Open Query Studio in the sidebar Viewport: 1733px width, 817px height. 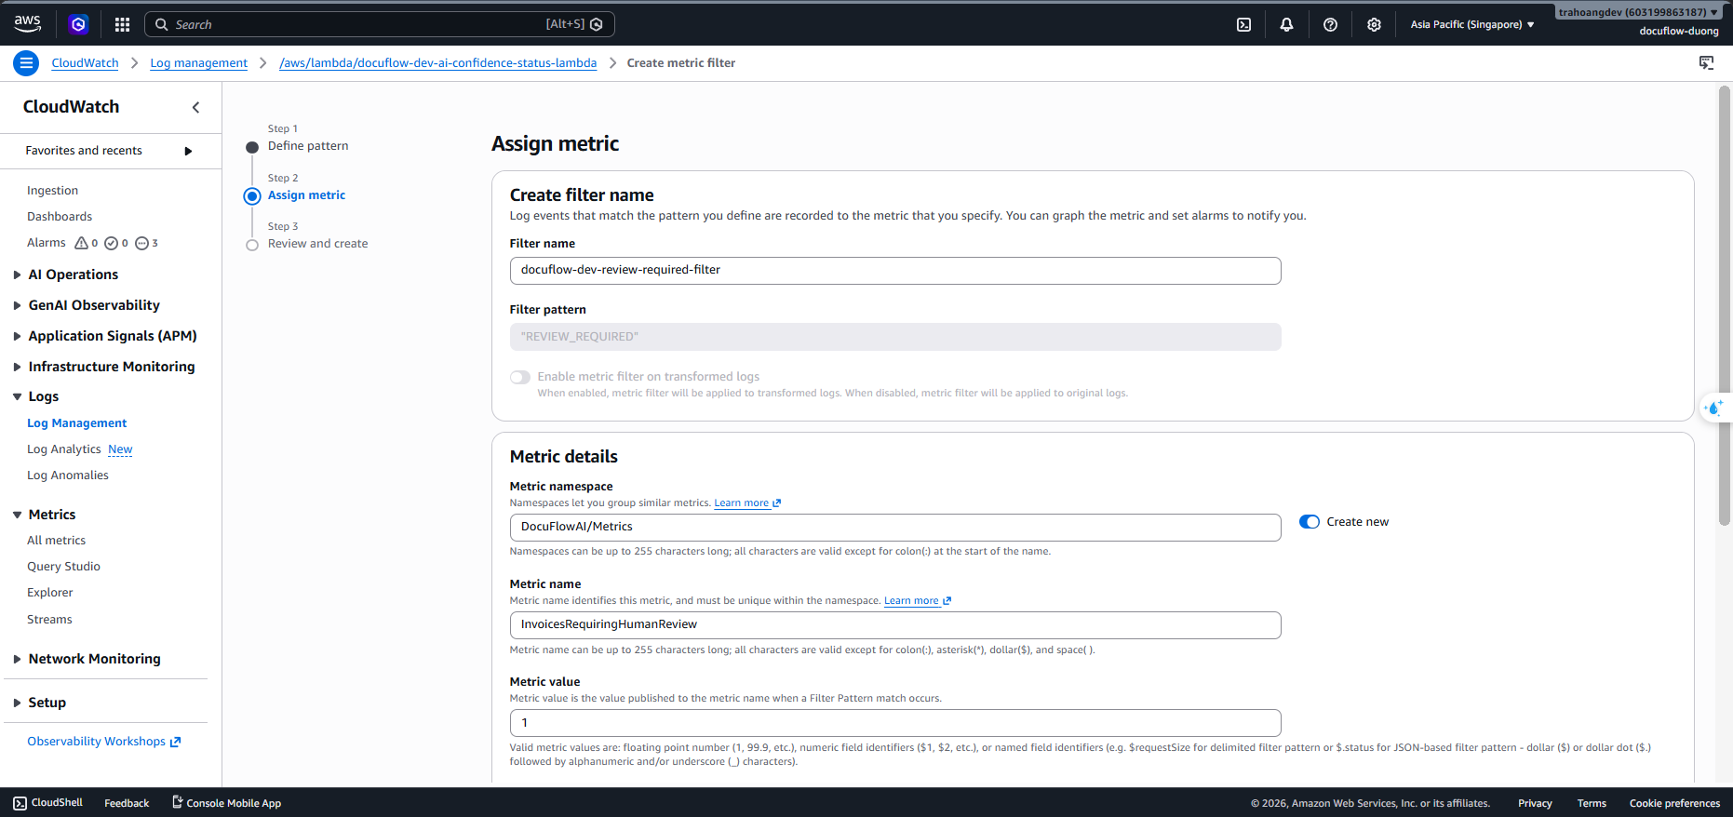click(x=63, y=567)
